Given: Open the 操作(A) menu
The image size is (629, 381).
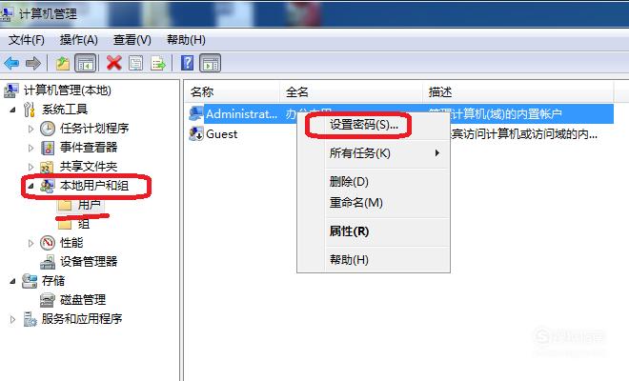Looking at the screenshot, I should pos(78,40).
